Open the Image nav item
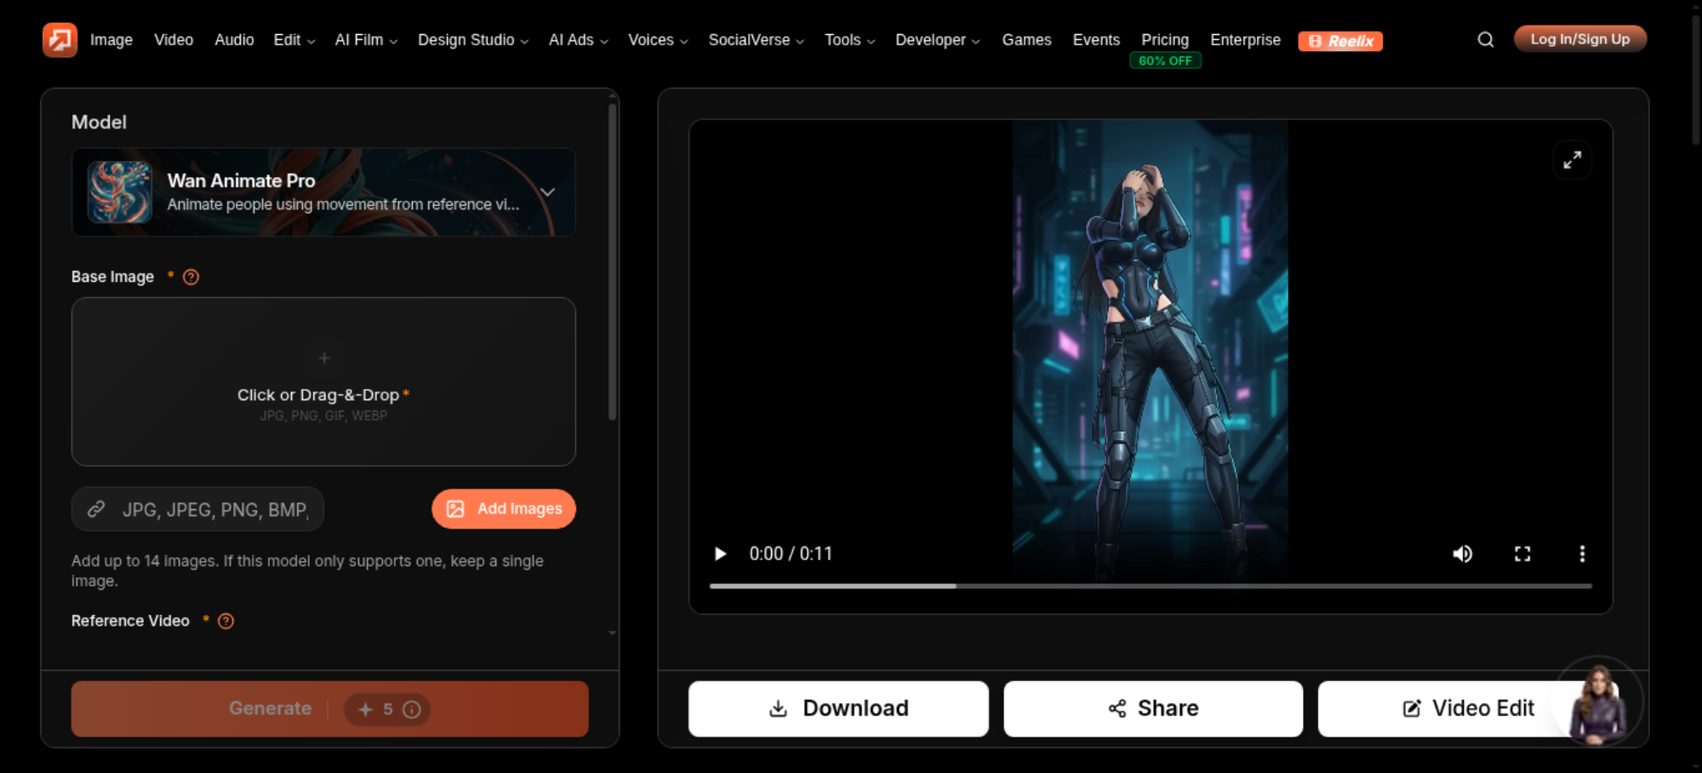This screenshot has width=1702, height=773. pyautogui.click(x=111, y=40)
